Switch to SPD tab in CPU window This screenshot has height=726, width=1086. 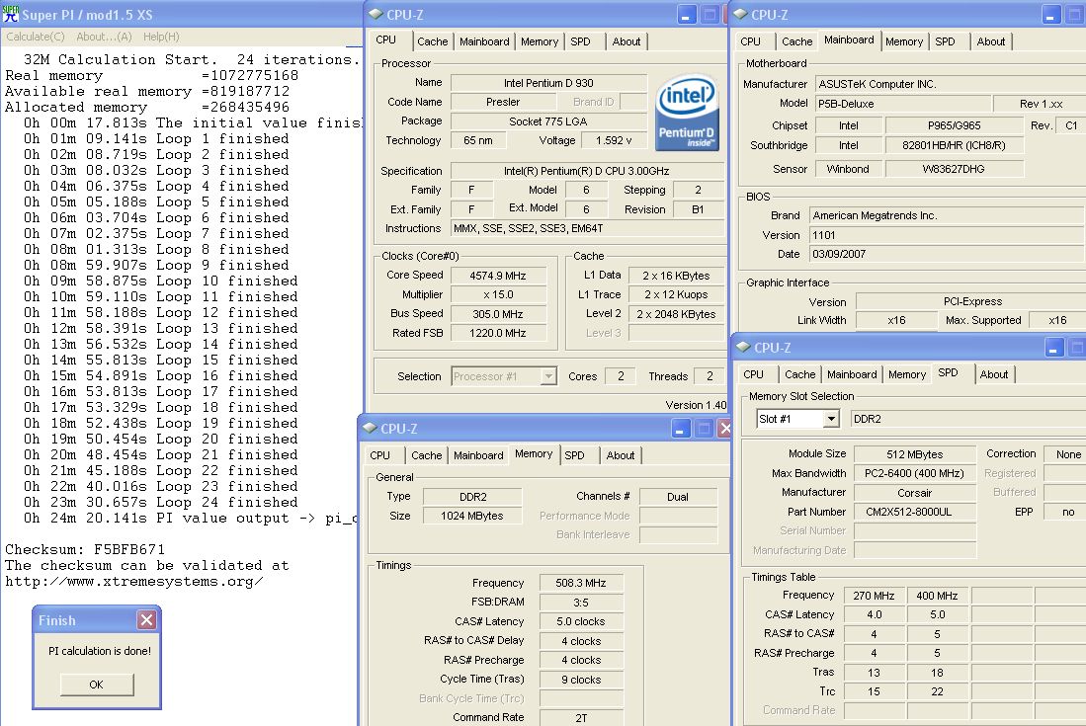tap(580, 41)
